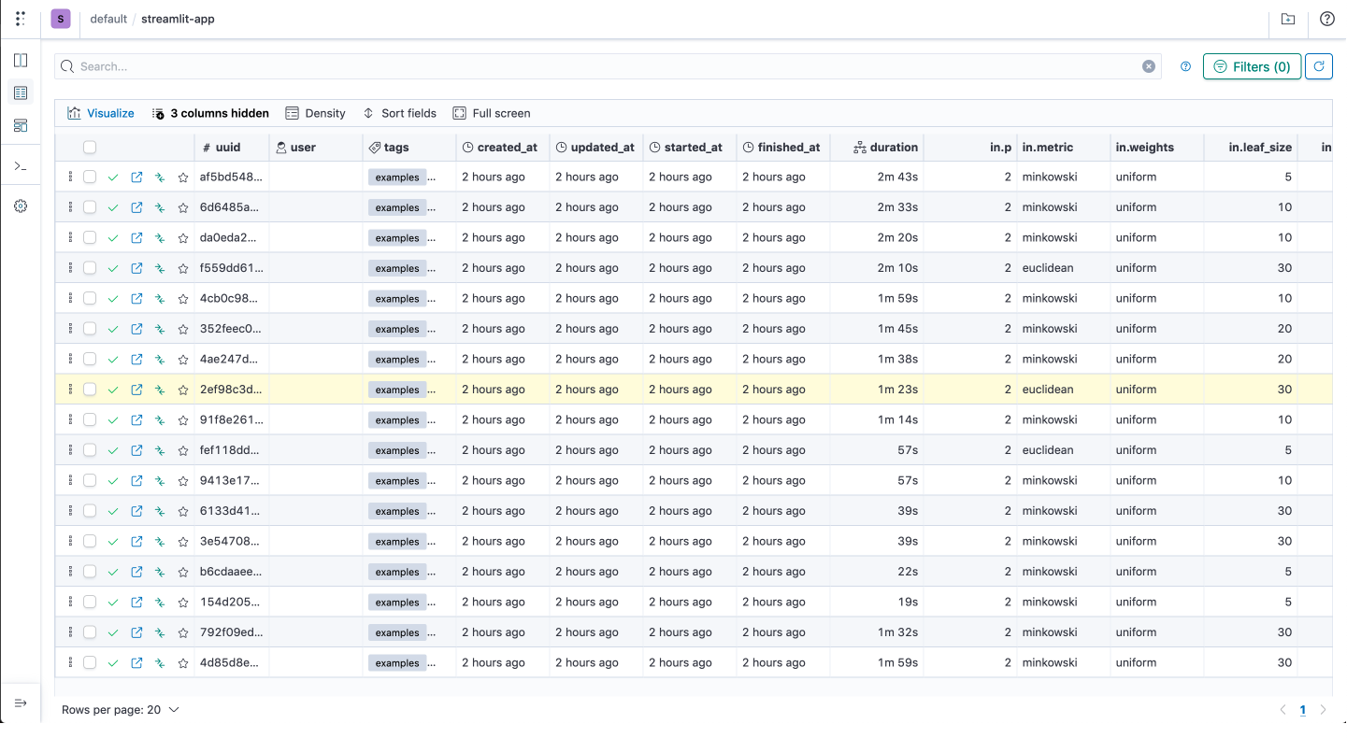Check the box for run 6133d41
This screenshot has height=738, width=1347.
pyautogui.click(x=90, y=511)
